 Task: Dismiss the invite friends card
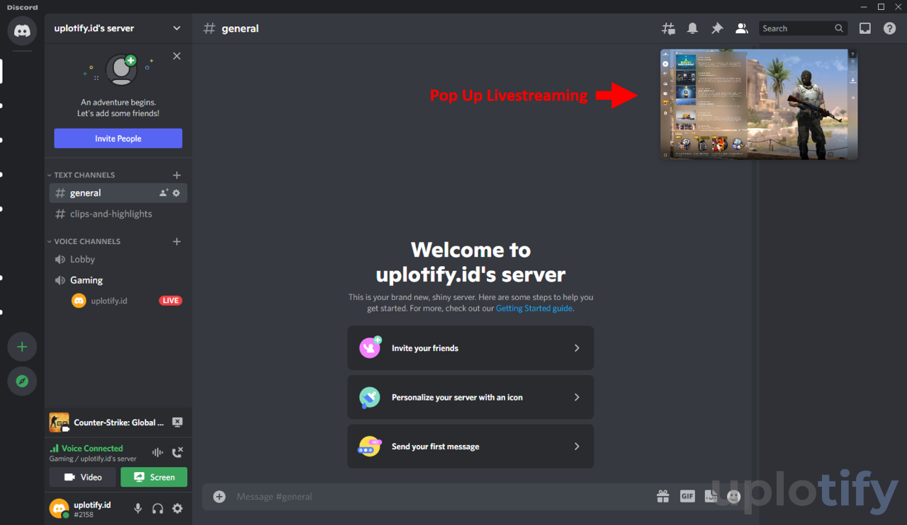point(176,56)
